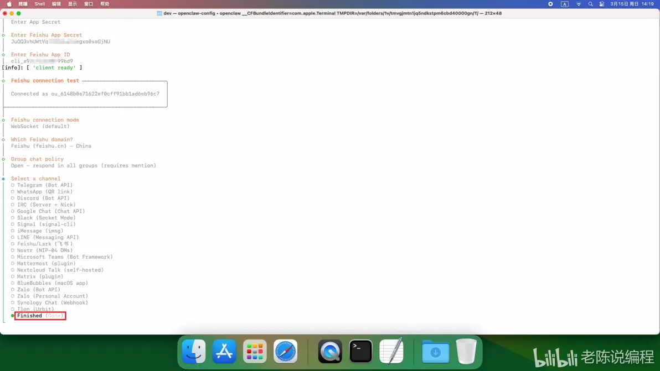Open Spotlight search in menu bar

click(x=591, y=4)
